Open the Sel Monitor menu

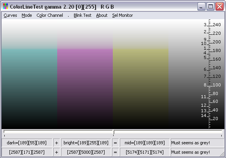(123, 15)
